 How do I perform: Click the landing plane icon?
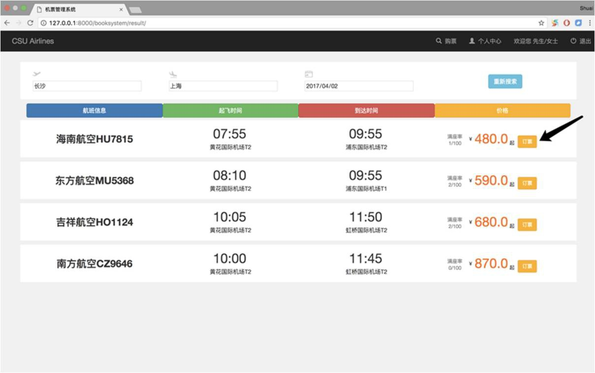tap(173, 74)
